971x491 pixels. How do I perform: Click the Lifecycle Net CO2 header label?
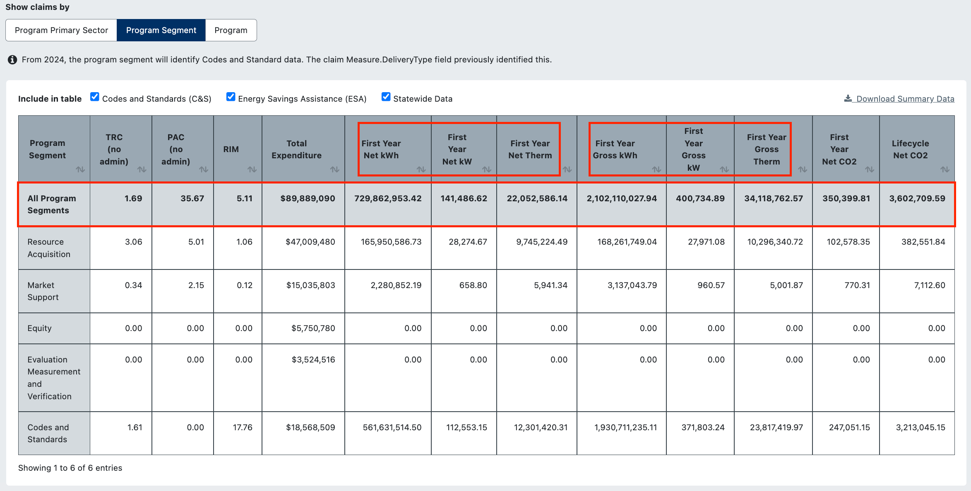click(910, 149)
